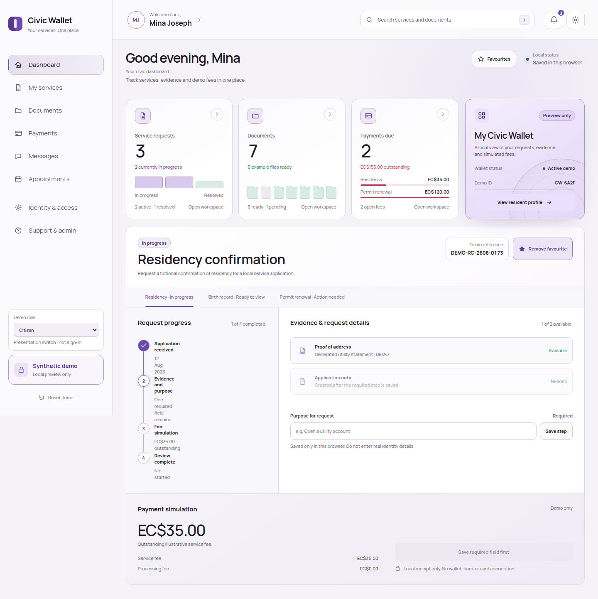Open Payments in the sidebar
Viewport: 598px width, 599px height.
pyautogui.click(x=56, y=133)
